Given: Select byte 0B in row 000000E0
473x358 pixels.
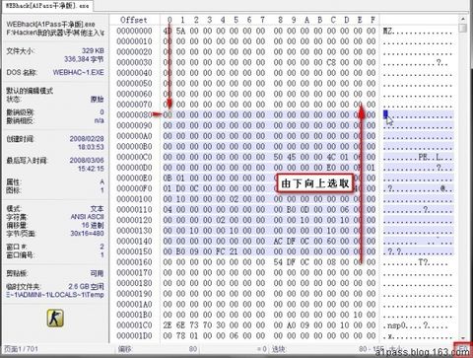Looking at the screenshot, I should tap(168, 179).
